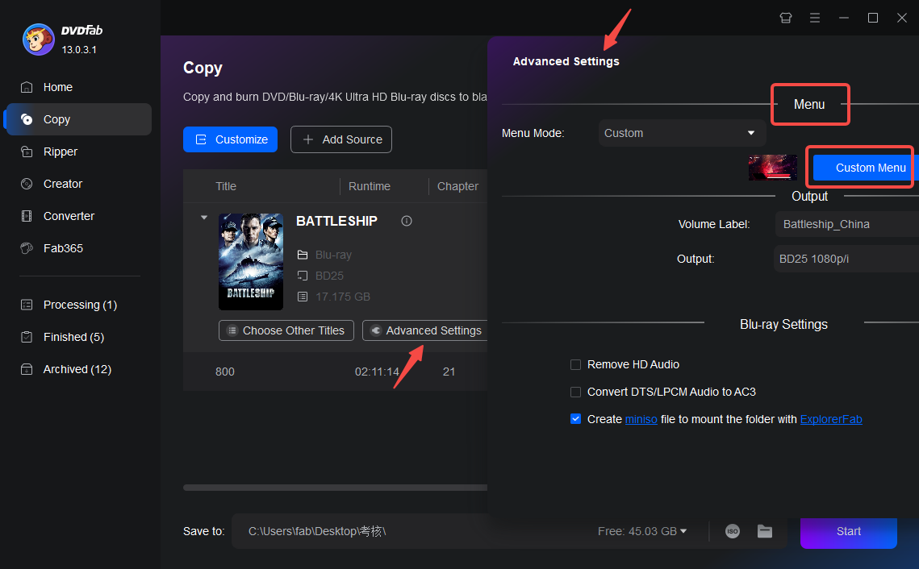This screenshot has width=919, height=569.
Task: Open the hamburger main menu icon
Action: (x=815, y=19)
